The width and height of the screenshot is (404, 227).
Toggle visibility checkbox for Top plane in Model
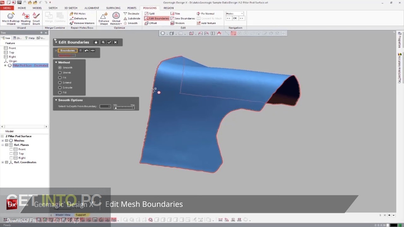tap(11, 154)
